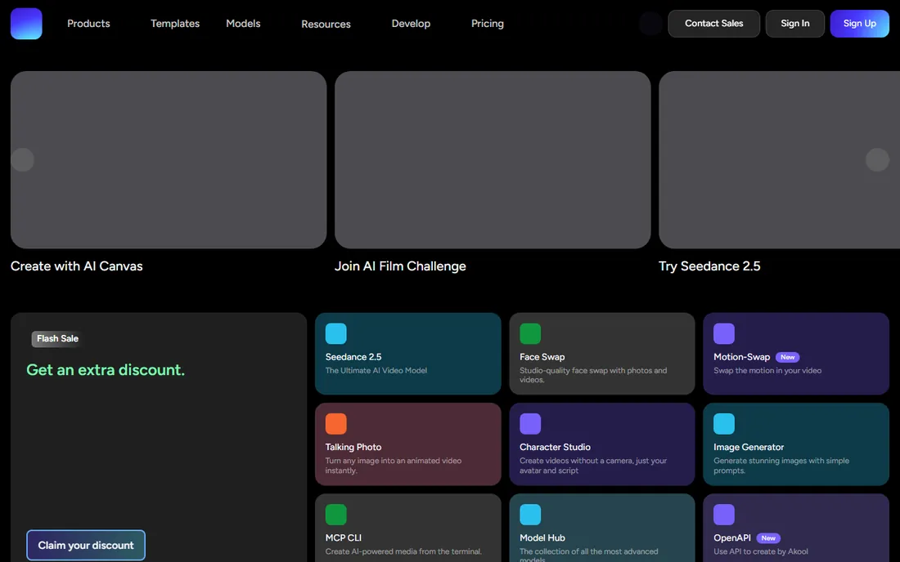Click the Model Hub card title
This screenshot has height=562, width=900.
[x=542, y=537]
